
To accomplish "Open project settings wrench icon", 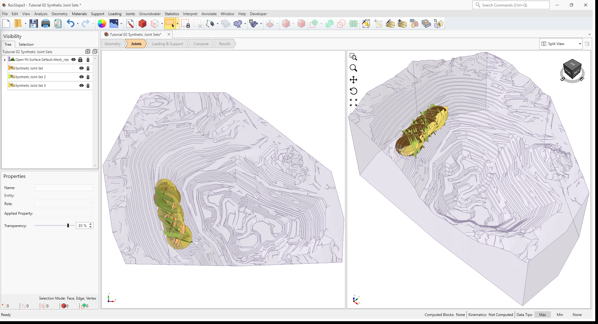I will click(130, 23).
